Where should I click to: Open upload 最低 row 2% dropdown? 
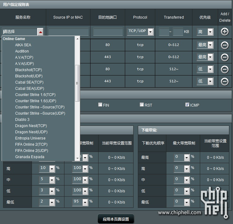[x=47, y=202]
